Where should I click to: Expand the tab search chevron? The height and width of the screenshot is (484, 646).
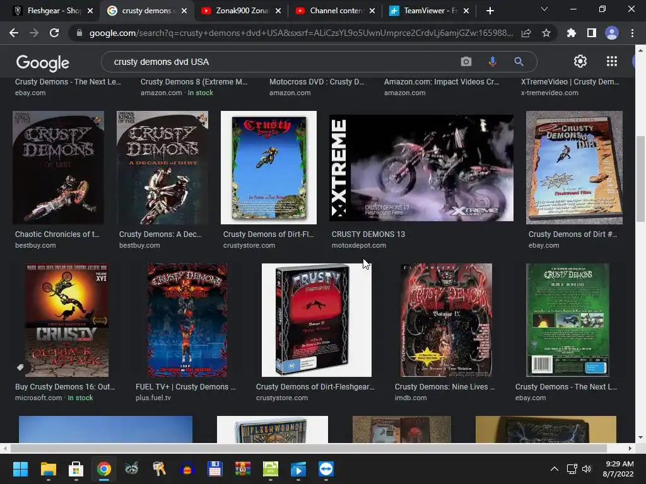544,9
